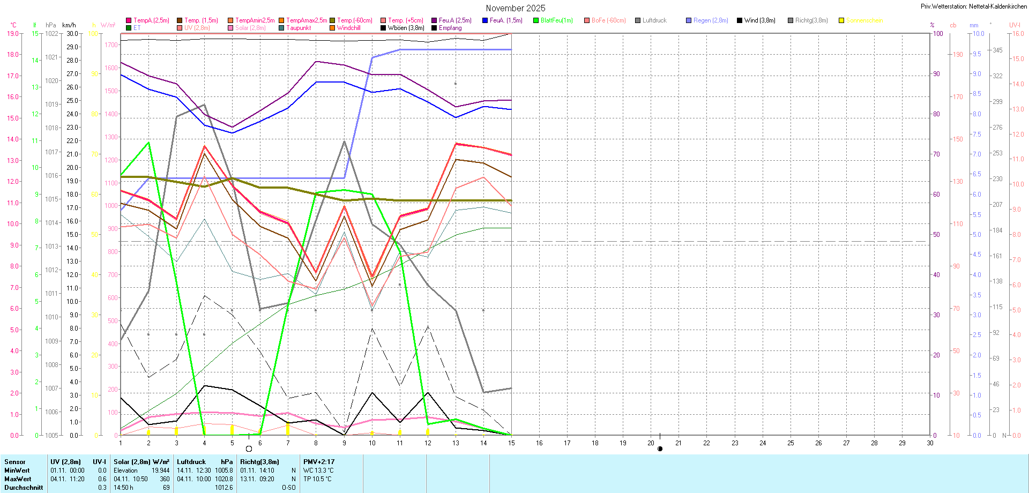Select the Luftdruck legend label
Viewport: 1029px width, 493px height.
click(654, 20)
